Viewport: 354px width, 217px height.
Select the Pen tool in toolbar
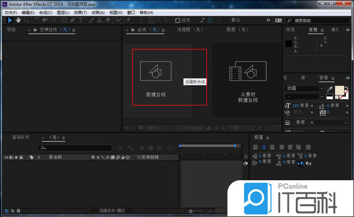72,20
